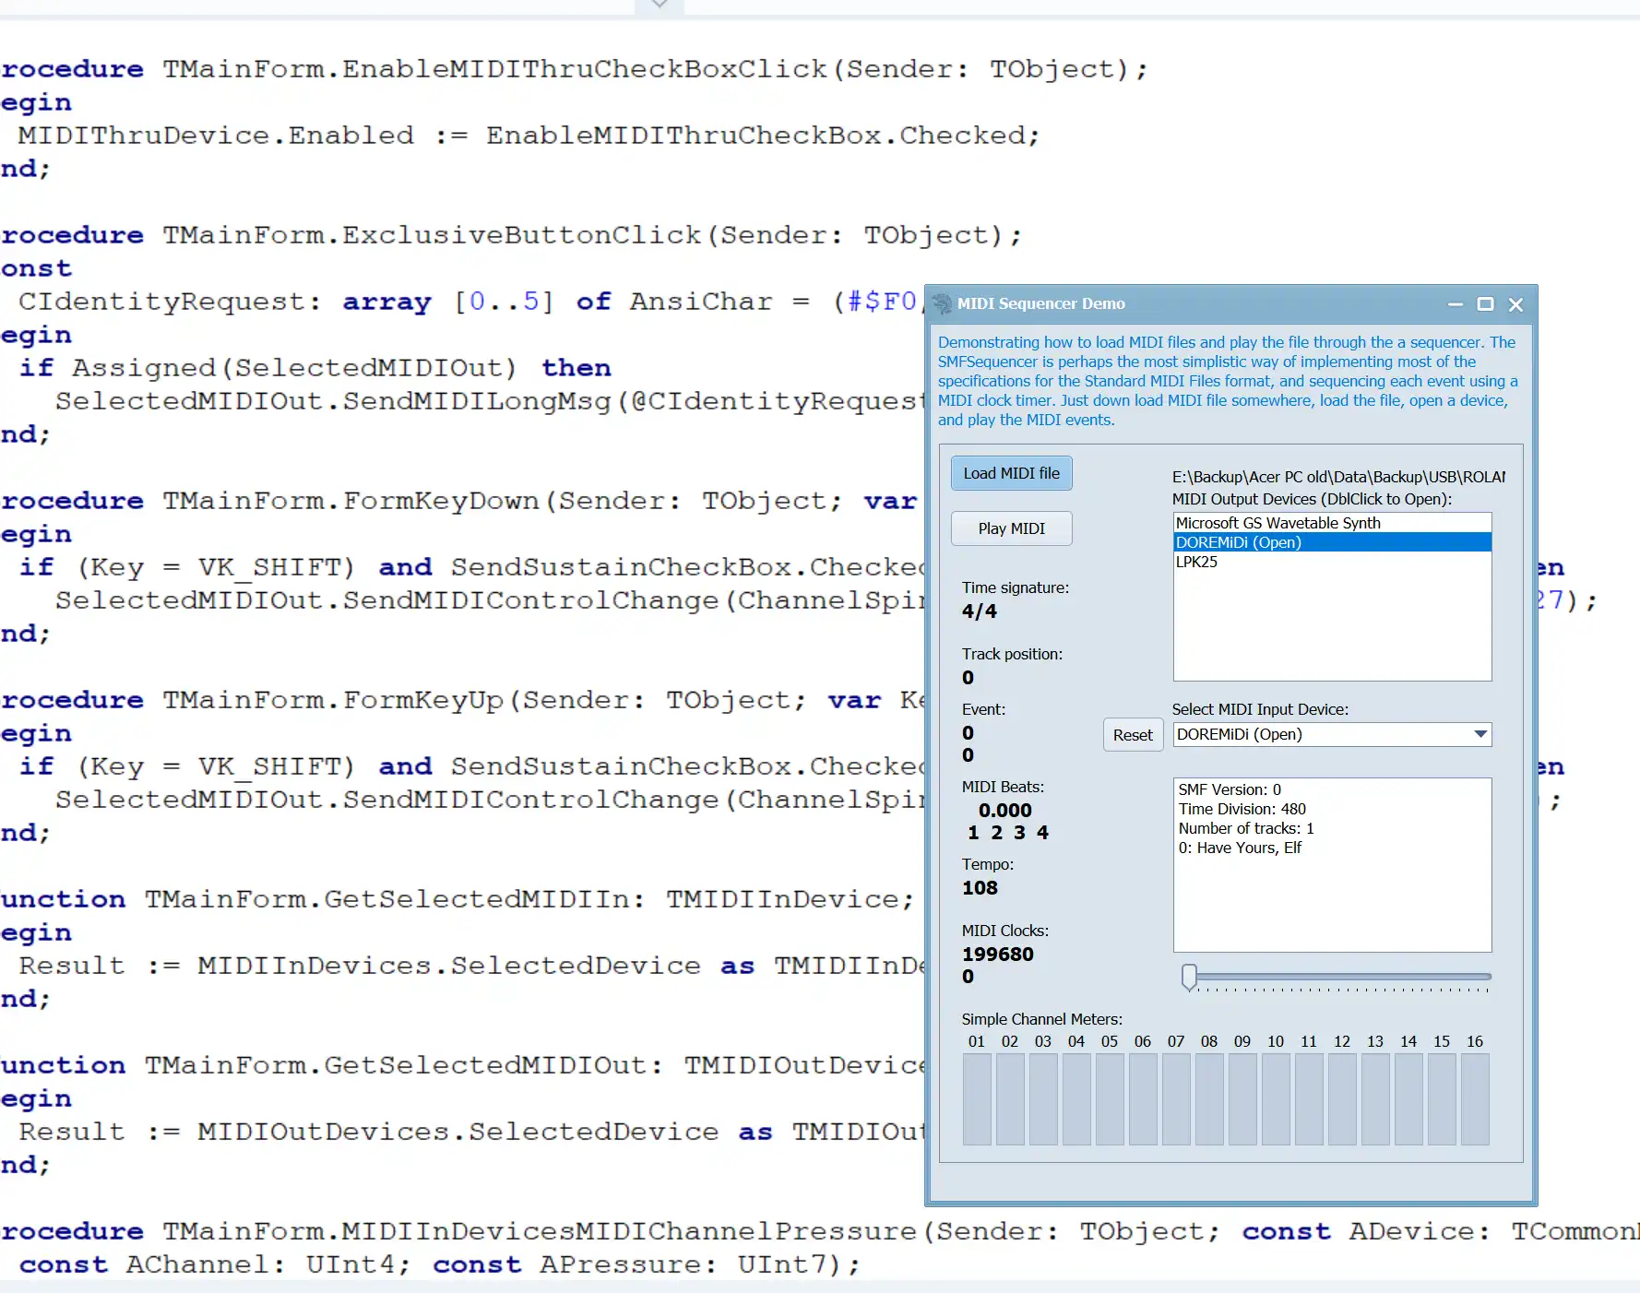Viewport: 1640px width, 1293px height.
Task: Click the MIDI Sequencer Demo title bar icon
Action: (x=943, y=304)
